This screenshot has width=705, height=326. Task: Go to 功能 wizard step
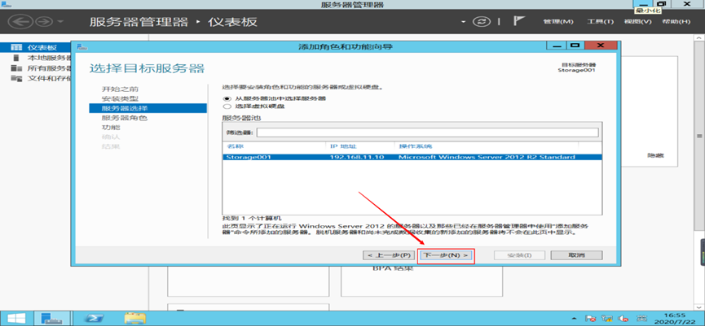[111, 128]
